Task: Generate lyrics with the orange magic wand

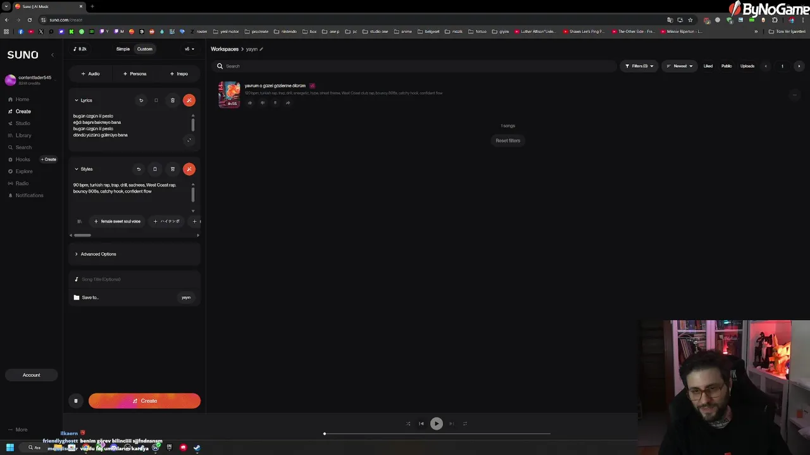Action: [x=189, y=100]
